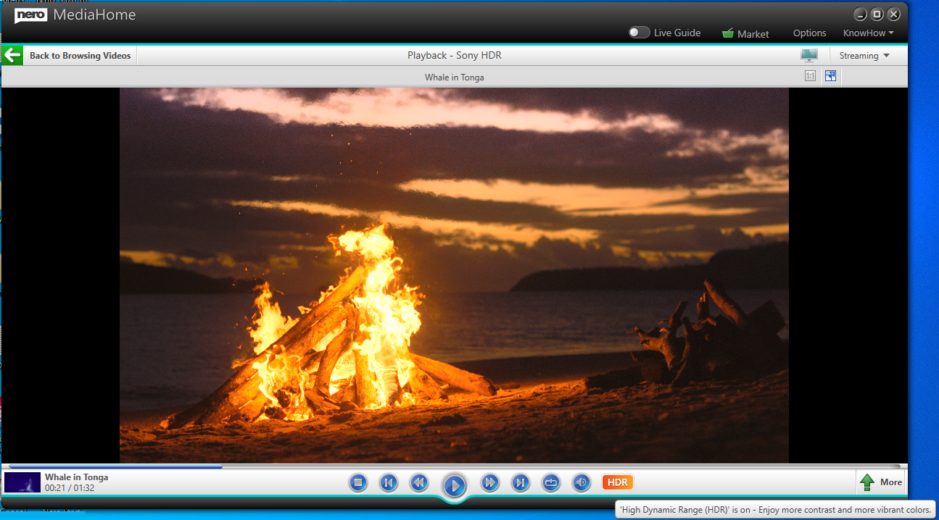Skip to the next video track

coord(520,482)
